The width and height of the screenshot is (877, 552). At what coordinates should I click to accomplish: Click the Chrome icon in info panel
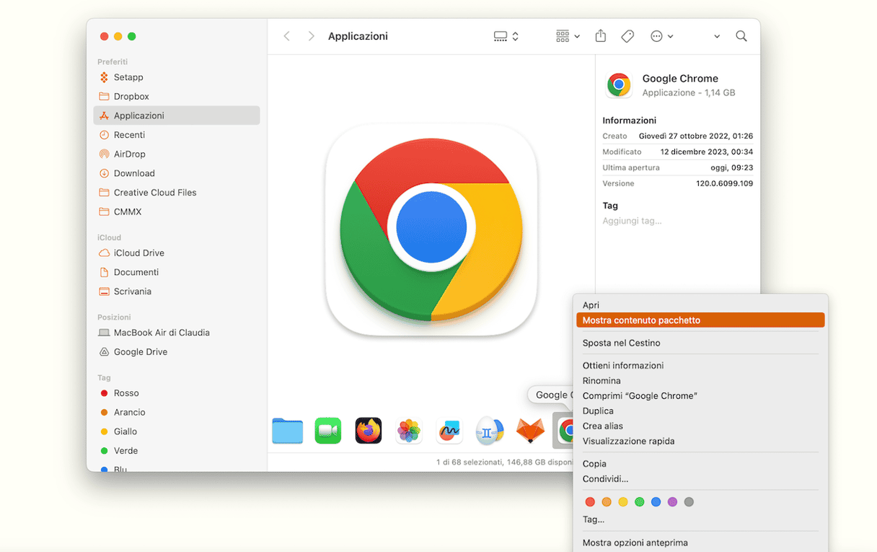[x=619, y=85]
